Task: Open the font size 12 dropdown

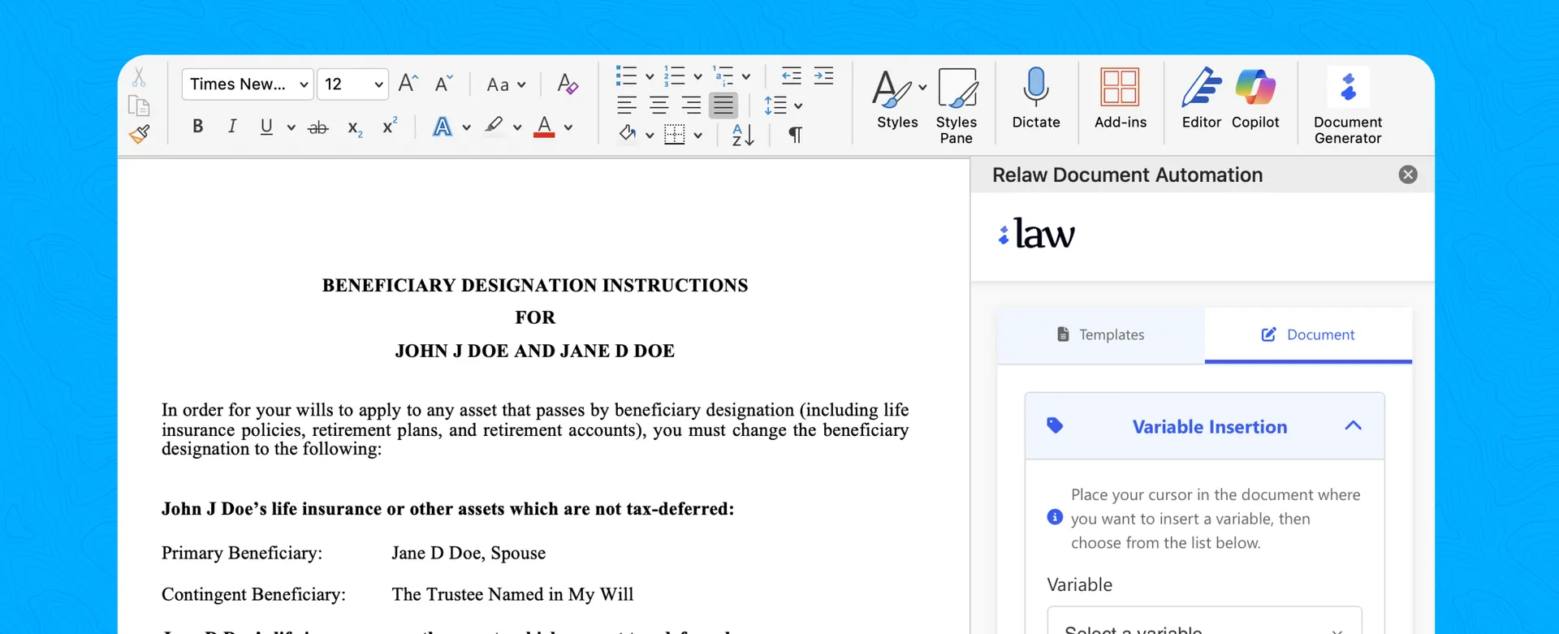Action: (352, 84)
